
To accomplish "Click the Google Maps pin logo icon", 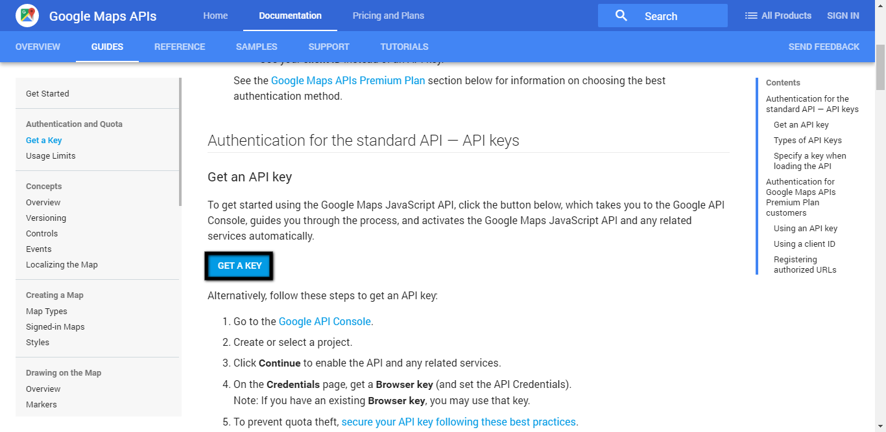I will tap(27, 16).
